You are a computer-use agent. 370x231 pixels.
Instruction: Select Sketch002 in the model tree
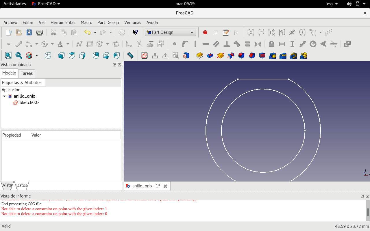pyautogui.click(x=29, y=103)
